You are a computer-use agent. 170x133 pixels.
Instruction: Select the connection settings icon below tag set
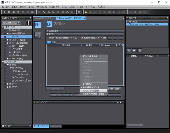click(x=38, y=35)
